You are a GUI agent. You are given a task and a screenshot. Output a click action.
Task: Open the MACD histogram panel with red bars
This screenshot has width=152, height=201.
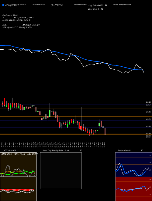coord(18,189)
